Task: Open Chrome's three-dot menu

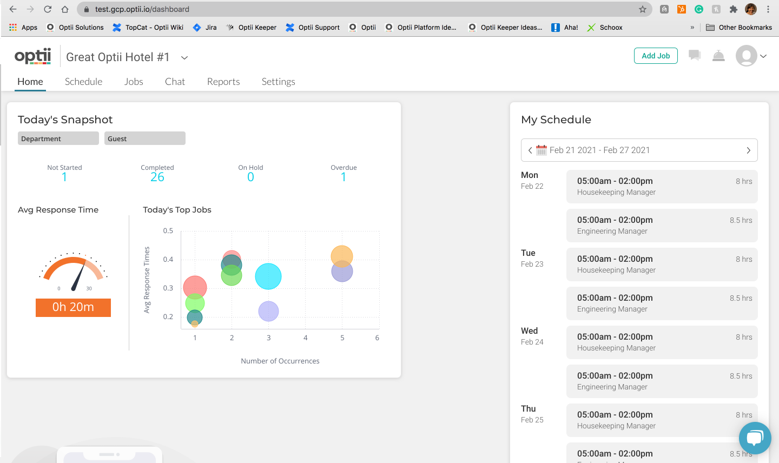Action: click(x=768, y=9)
